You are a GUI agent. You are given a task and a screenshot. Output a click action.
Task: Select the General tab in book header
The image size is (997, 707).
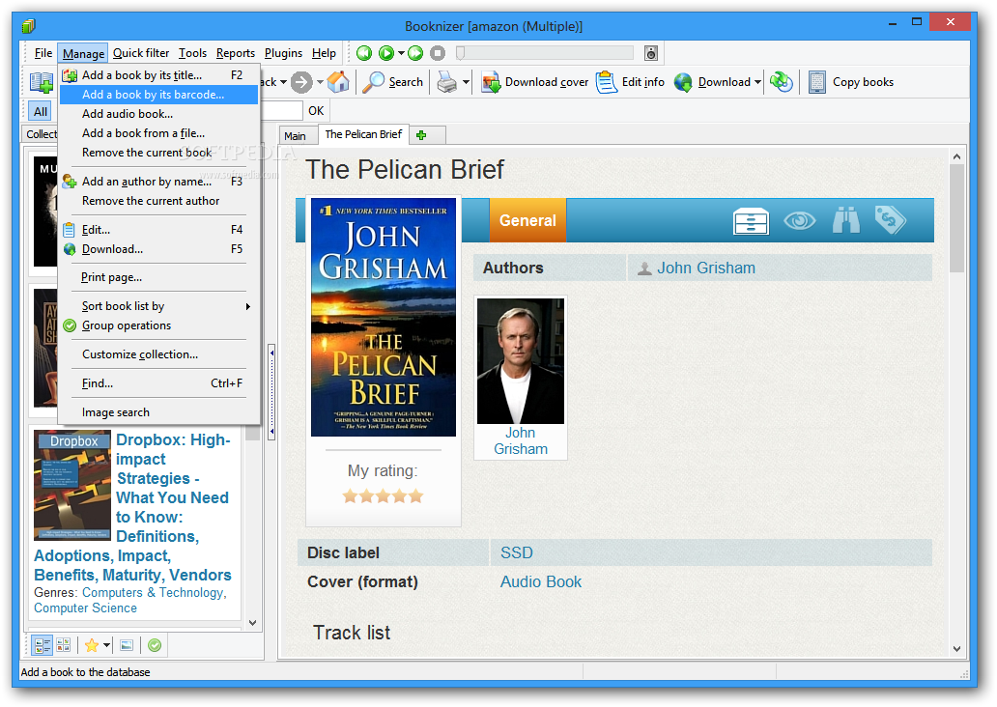[x=527, y=220]
